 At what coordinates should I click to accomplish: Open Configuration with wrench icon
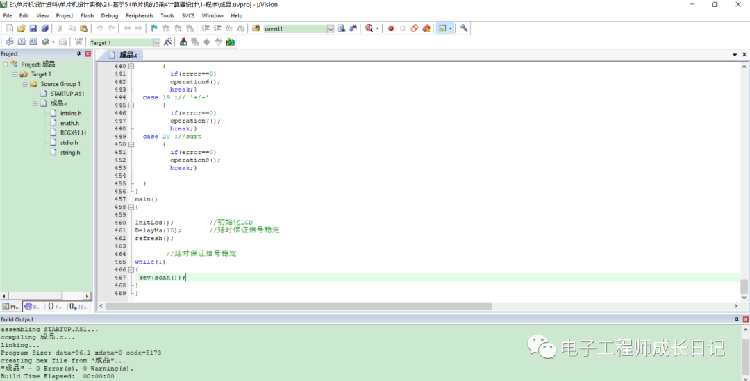click(463, 28)
